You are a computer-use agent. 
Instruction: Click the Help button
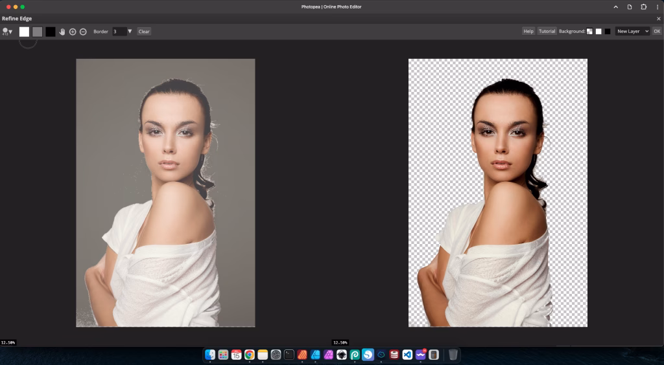[x=528, y=31]
